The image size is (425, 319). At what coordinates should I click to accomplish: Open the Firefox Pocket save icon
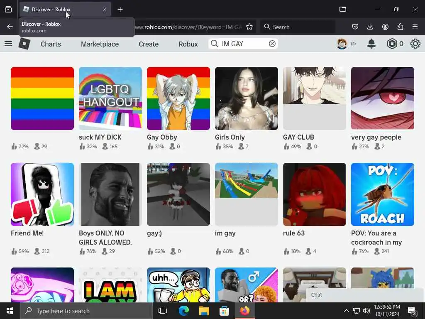point(355,27)
